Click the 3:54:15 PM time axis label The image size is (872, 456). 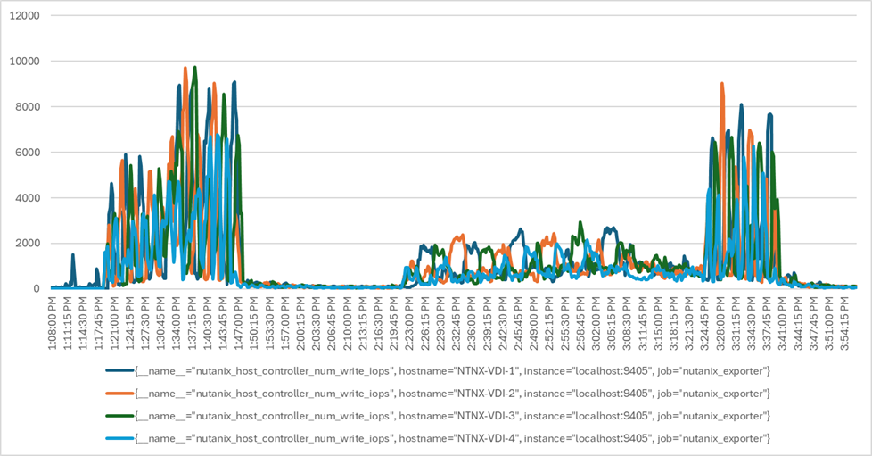point(844,324)
